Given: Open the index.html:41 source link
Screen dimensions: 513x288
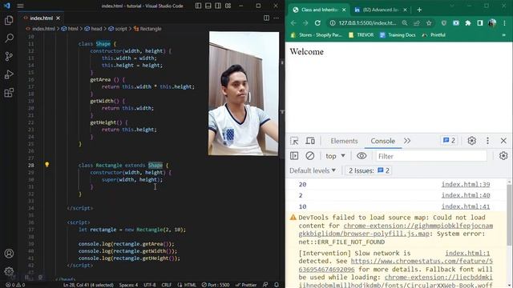Looking at the screenshot, I should [466, 206].
